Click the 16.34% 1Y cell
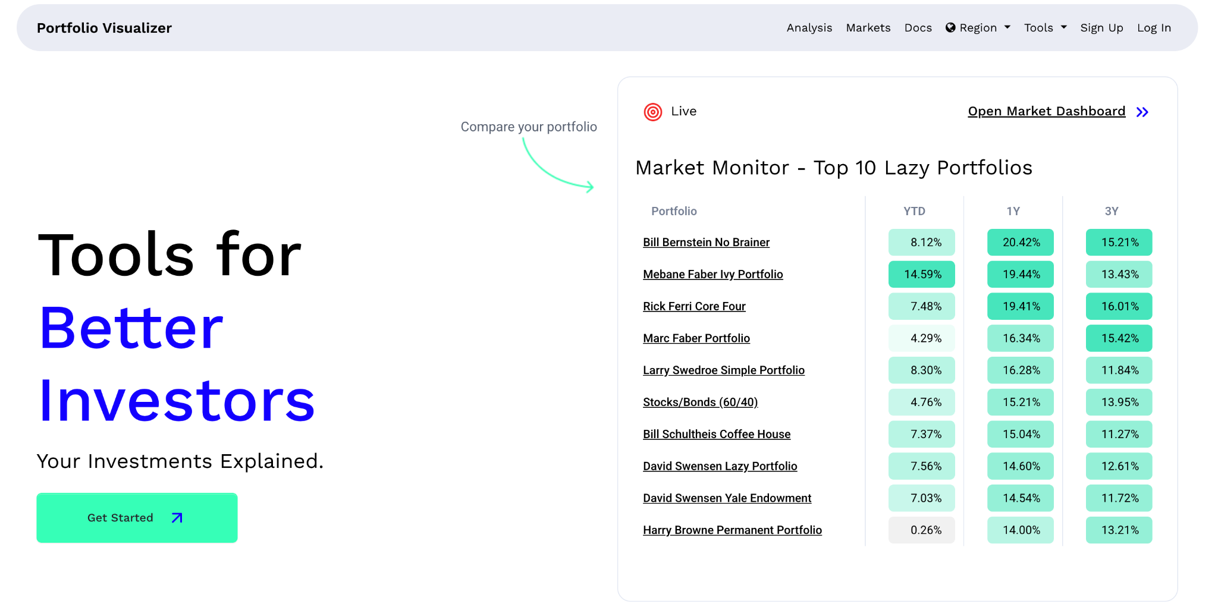The height and width of the screenshot is (604, 1218). click(x=1020, y=338)
